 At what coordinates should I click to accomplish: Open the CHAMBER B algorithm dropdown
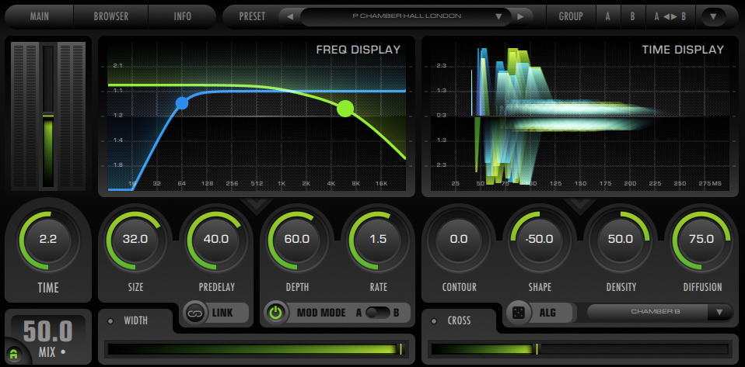(x=660, y=312)
